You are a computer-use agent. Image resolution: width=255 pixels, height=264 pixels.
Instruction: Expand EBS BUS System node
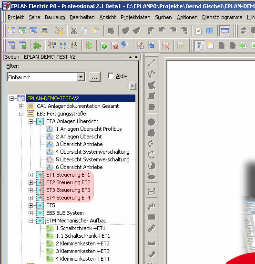coord(31,213)
